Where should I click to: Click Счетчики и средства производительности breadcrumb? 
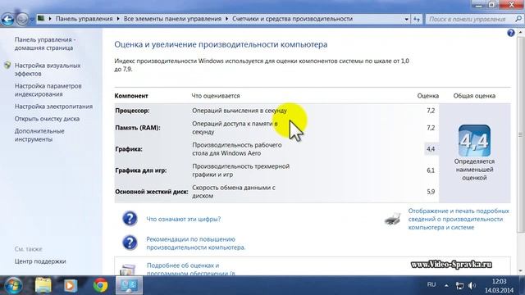point(292,19)
